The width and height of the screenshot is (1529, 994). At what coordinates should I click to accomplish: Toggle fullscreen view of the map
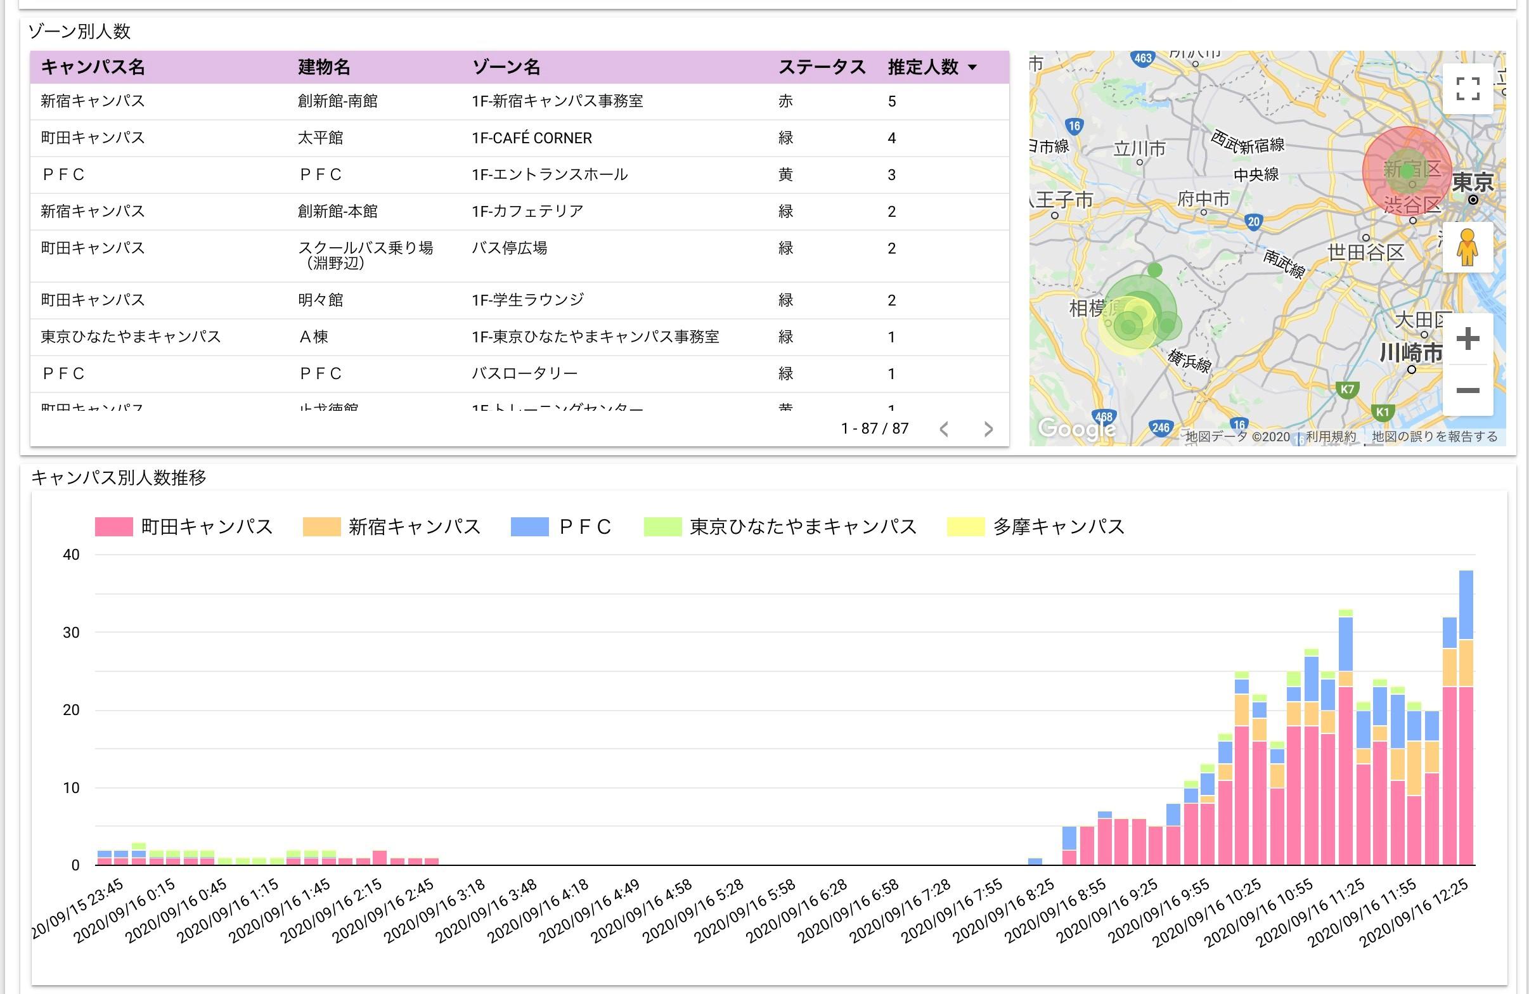click(x=1468, y=89)
